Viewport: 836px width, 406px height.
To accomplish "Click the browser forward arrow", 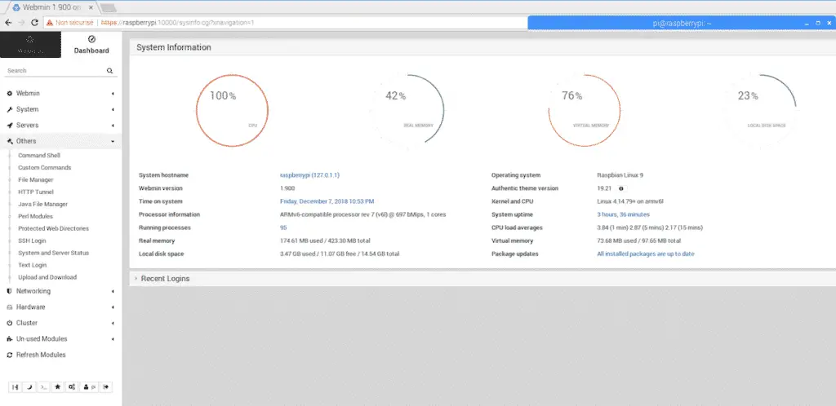I will (21, 23).
